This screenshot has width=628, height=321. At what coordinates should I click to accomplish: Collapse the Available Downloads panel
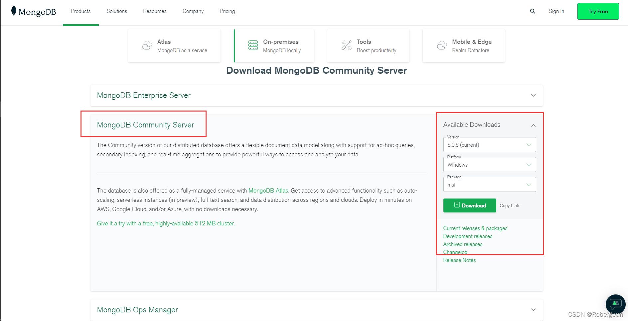533,125
